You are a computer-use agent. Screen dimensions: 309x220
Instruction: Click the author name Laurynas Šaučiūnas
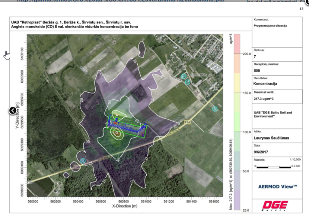271,138
